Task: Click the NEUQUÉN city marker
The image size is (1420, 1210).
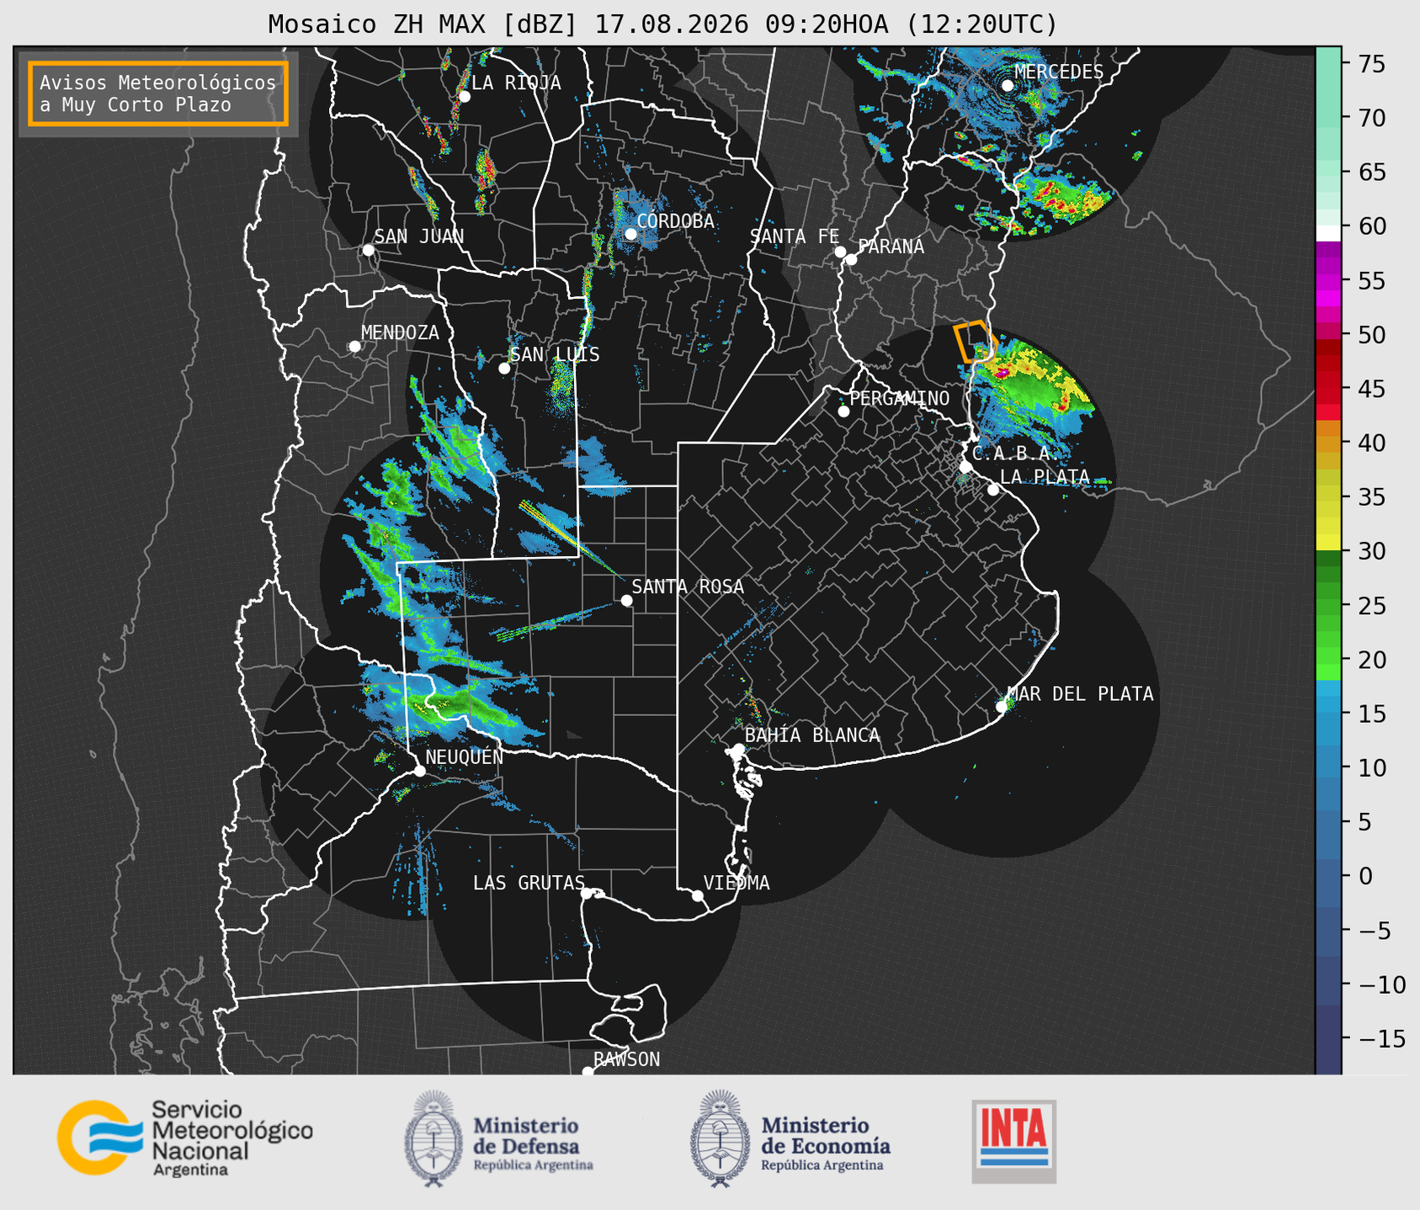Action: (420, 771)
